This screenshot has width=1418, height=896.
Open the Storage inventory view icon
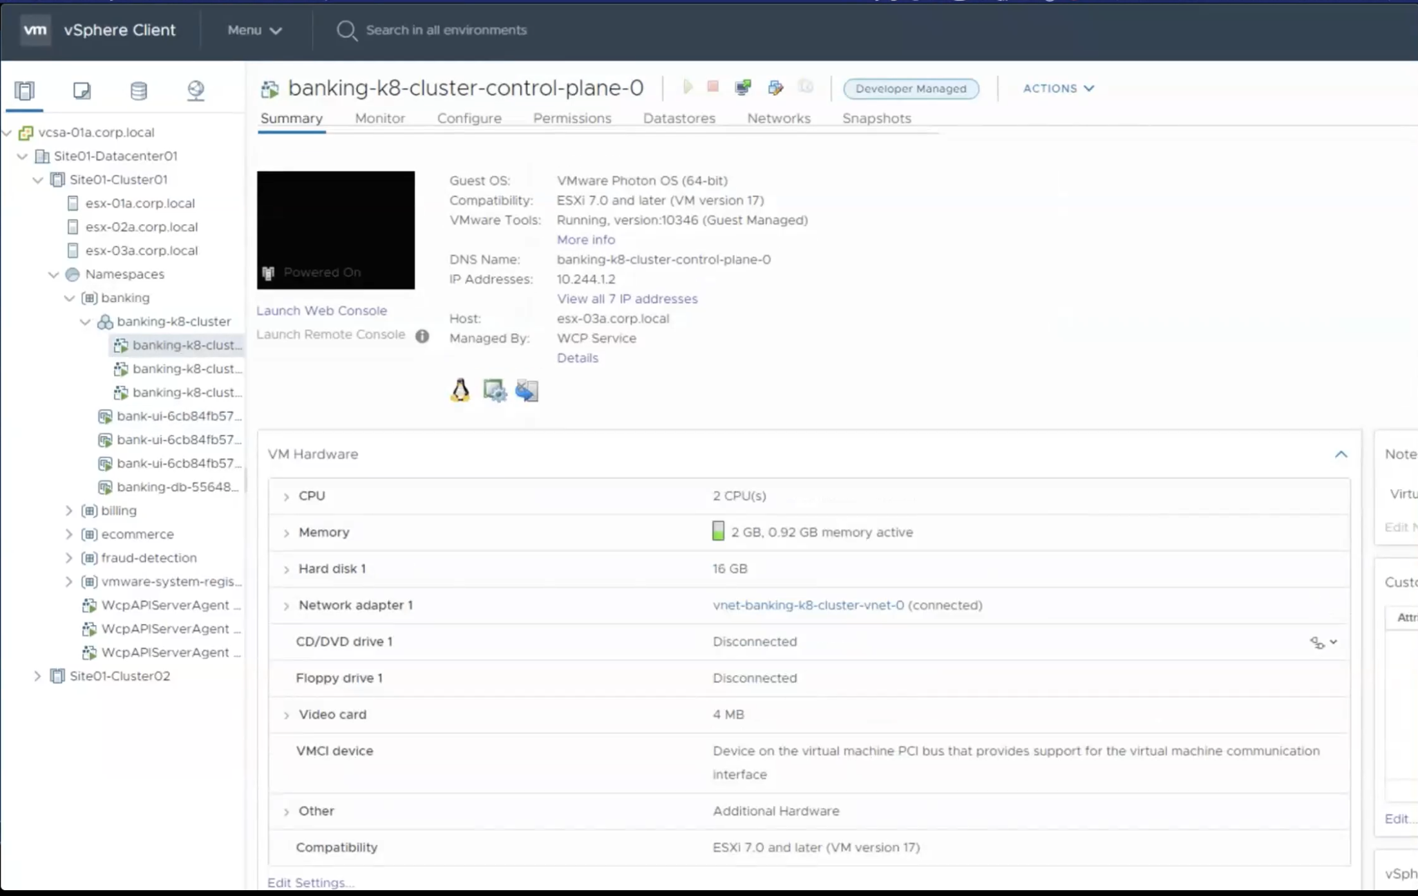tap(138, 91)
